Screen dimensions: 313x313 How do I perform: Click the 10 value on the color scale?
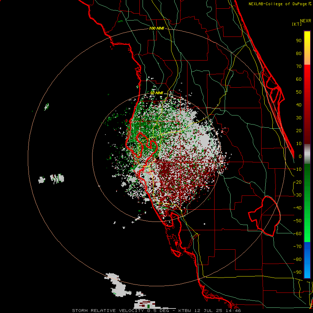coord(299,144)
